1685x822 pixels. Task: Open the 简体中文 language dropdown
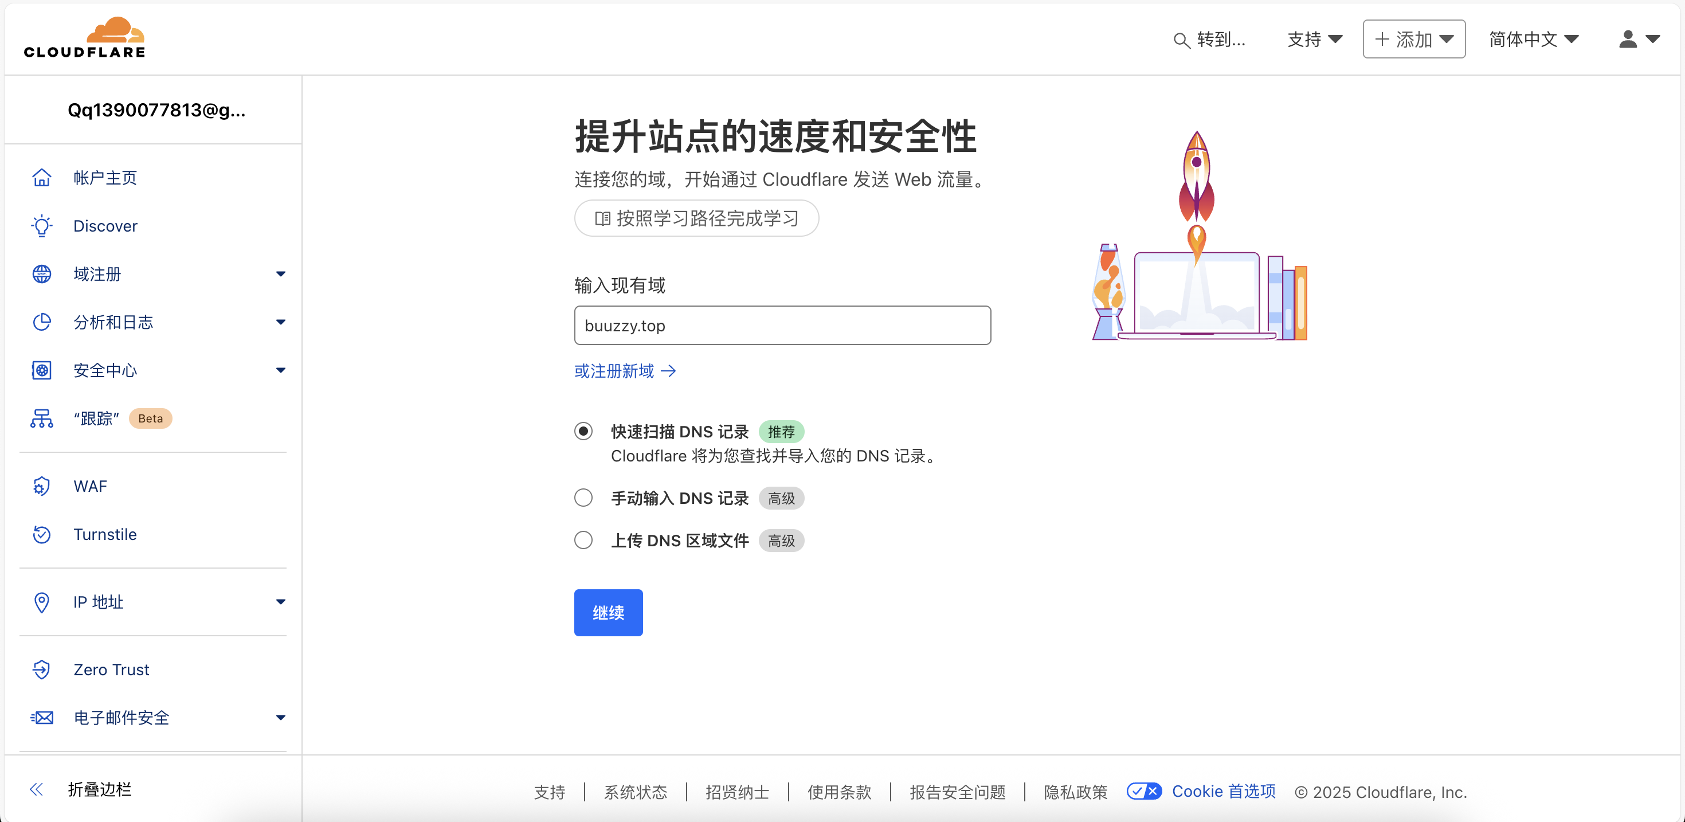click(1534, 40)
